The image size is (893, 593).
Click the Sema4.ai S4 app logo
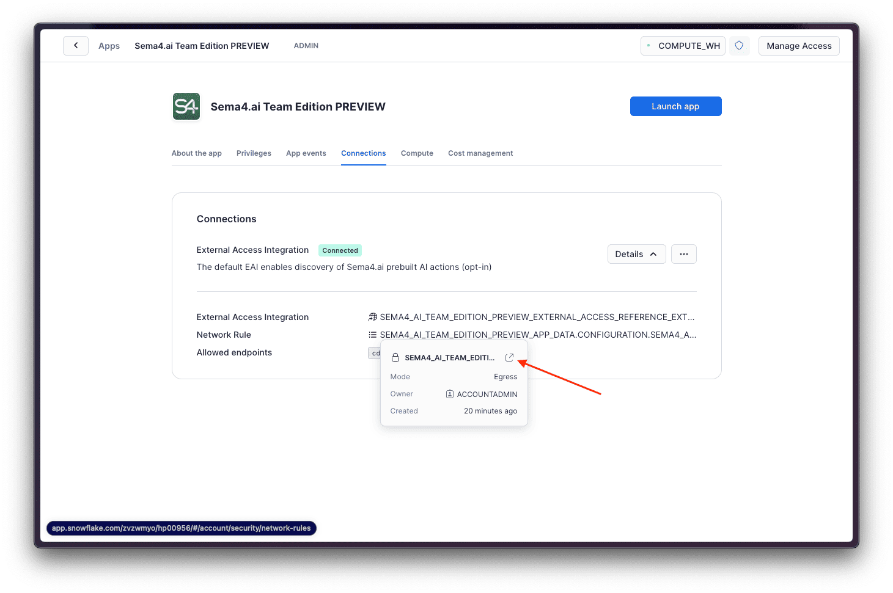[x=186, y=106]
